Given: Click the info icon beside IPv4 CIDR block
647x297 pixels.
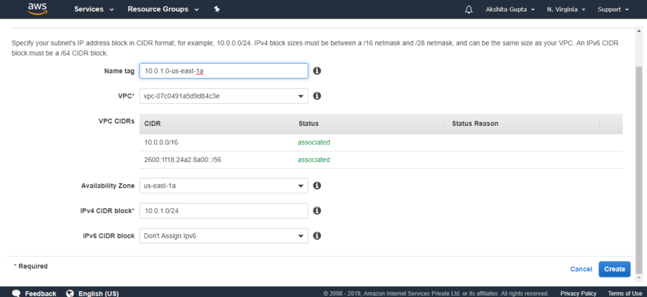Looking at the screenshot, I should (317, 211).
